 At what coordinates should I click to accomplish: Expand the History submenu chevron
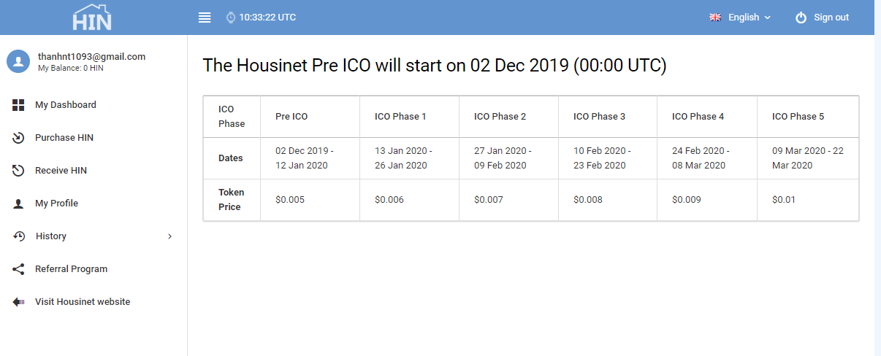point(170,236)
